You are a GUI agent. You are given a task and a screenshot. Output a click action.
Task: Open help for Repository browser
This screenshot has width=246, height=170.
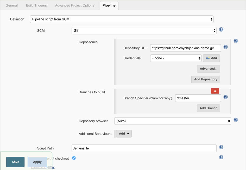[236, 120]
